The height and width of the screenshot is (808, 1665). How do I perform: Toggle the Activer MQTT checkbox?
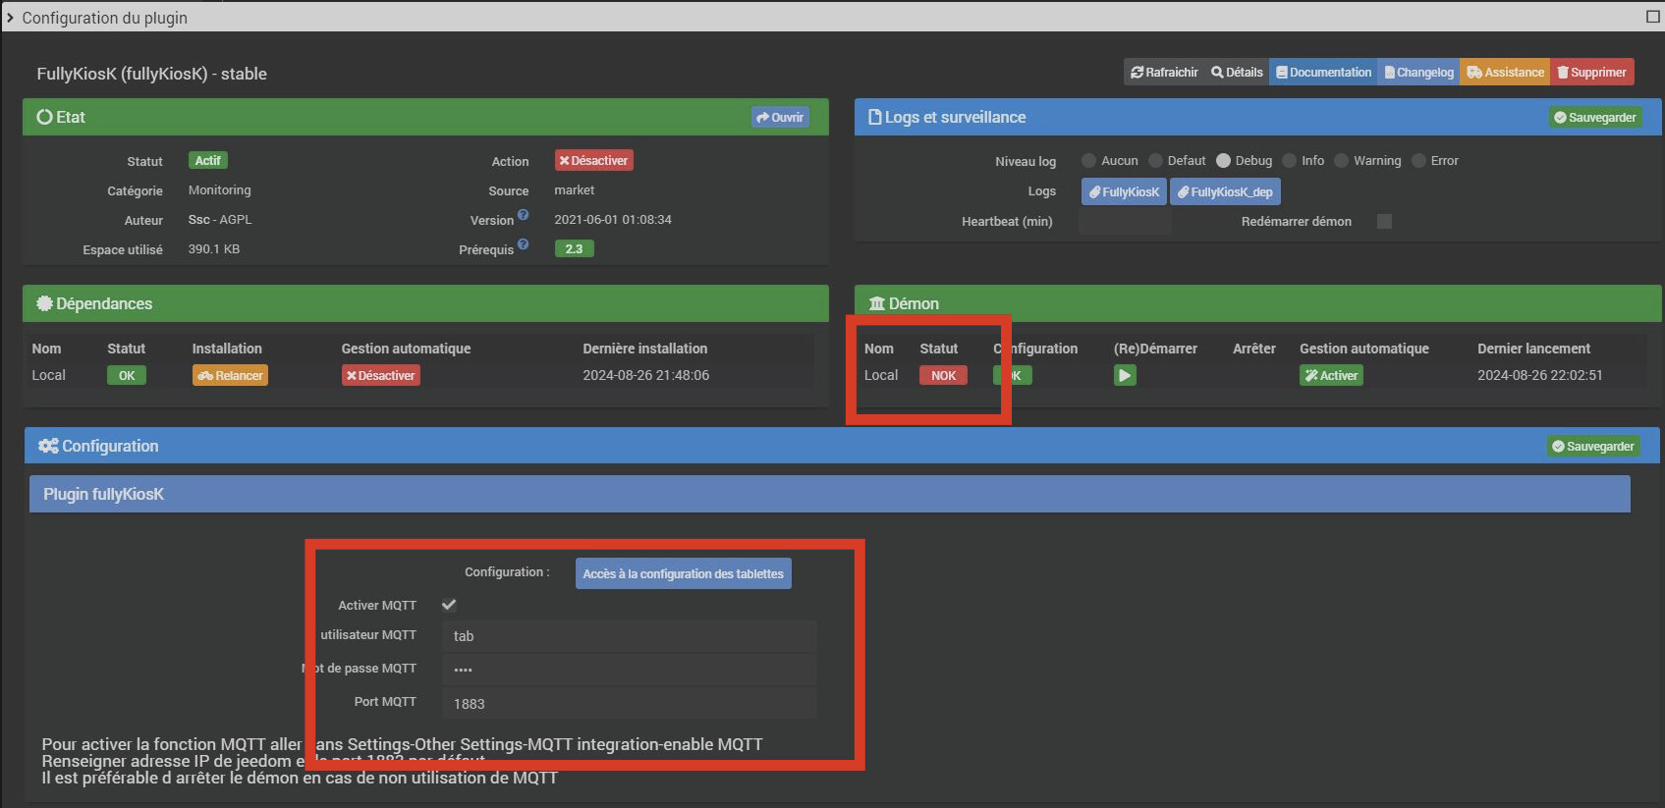coord(449,605)
